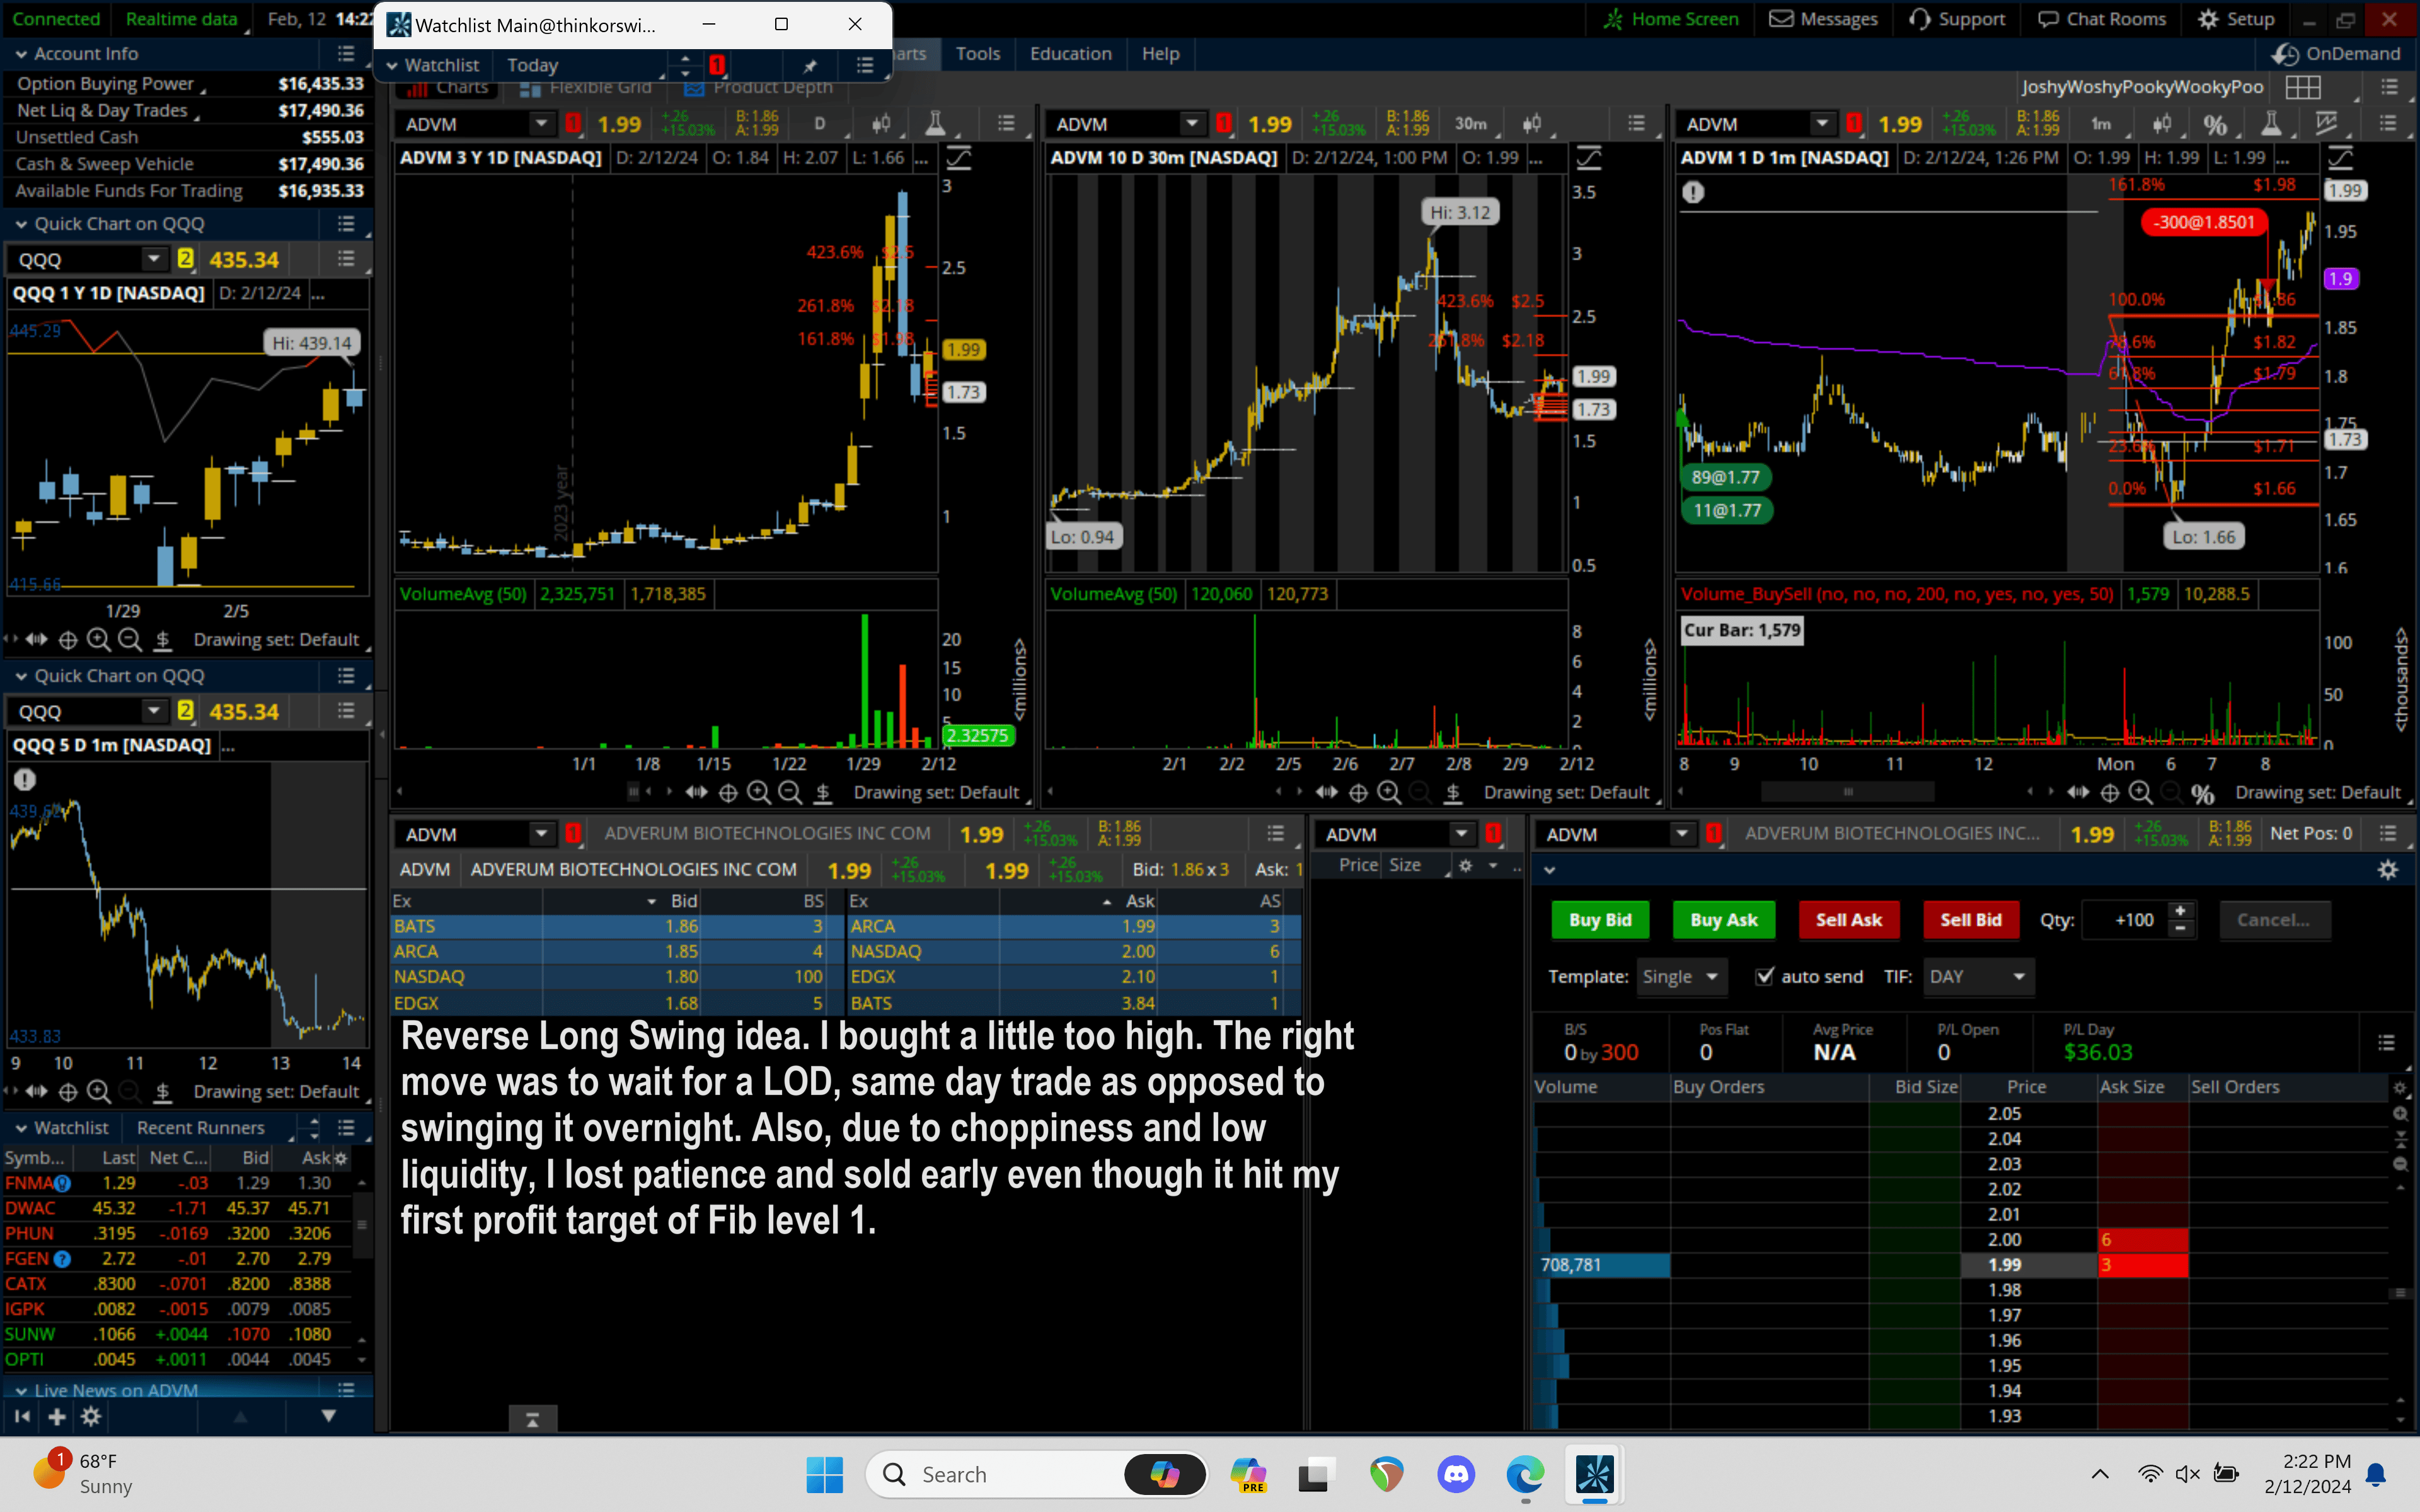Click the Active Trader settings gear icon
This screenshot has width=2420, height=1512.
pyautogui.click(x=2387, y=870)
